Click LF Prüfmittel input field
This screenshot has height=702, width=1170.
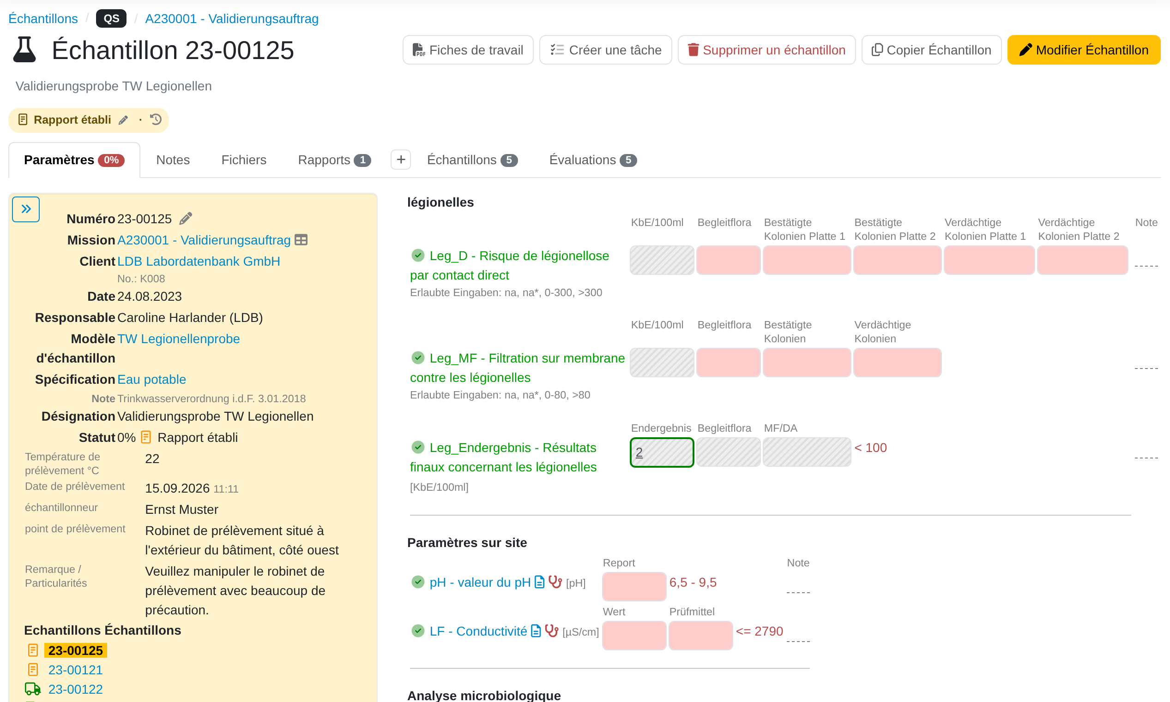(x=700, y=635)
